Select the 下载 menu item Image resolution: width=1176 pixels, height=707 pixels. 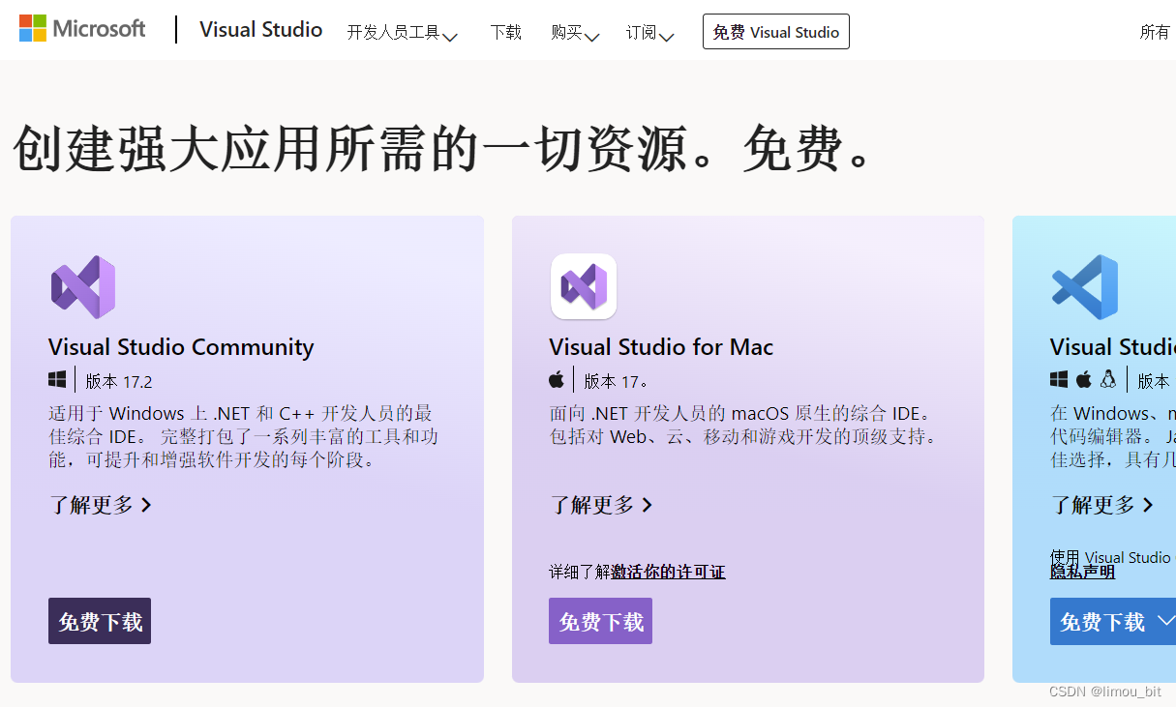coord(505,32)
